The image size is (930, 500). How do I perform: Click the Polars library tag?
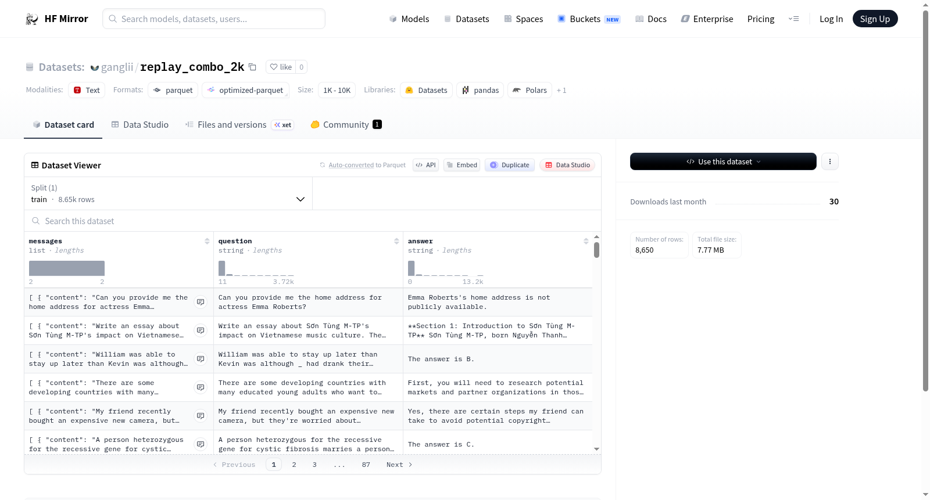click(x=530, y=90)
